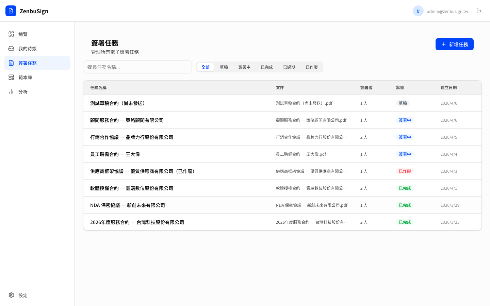This screenshot has width=490, height=306.
Task: Click file 顧問服務合約 — 策略顧問有限公司.pdf
Action: point(311,120)
